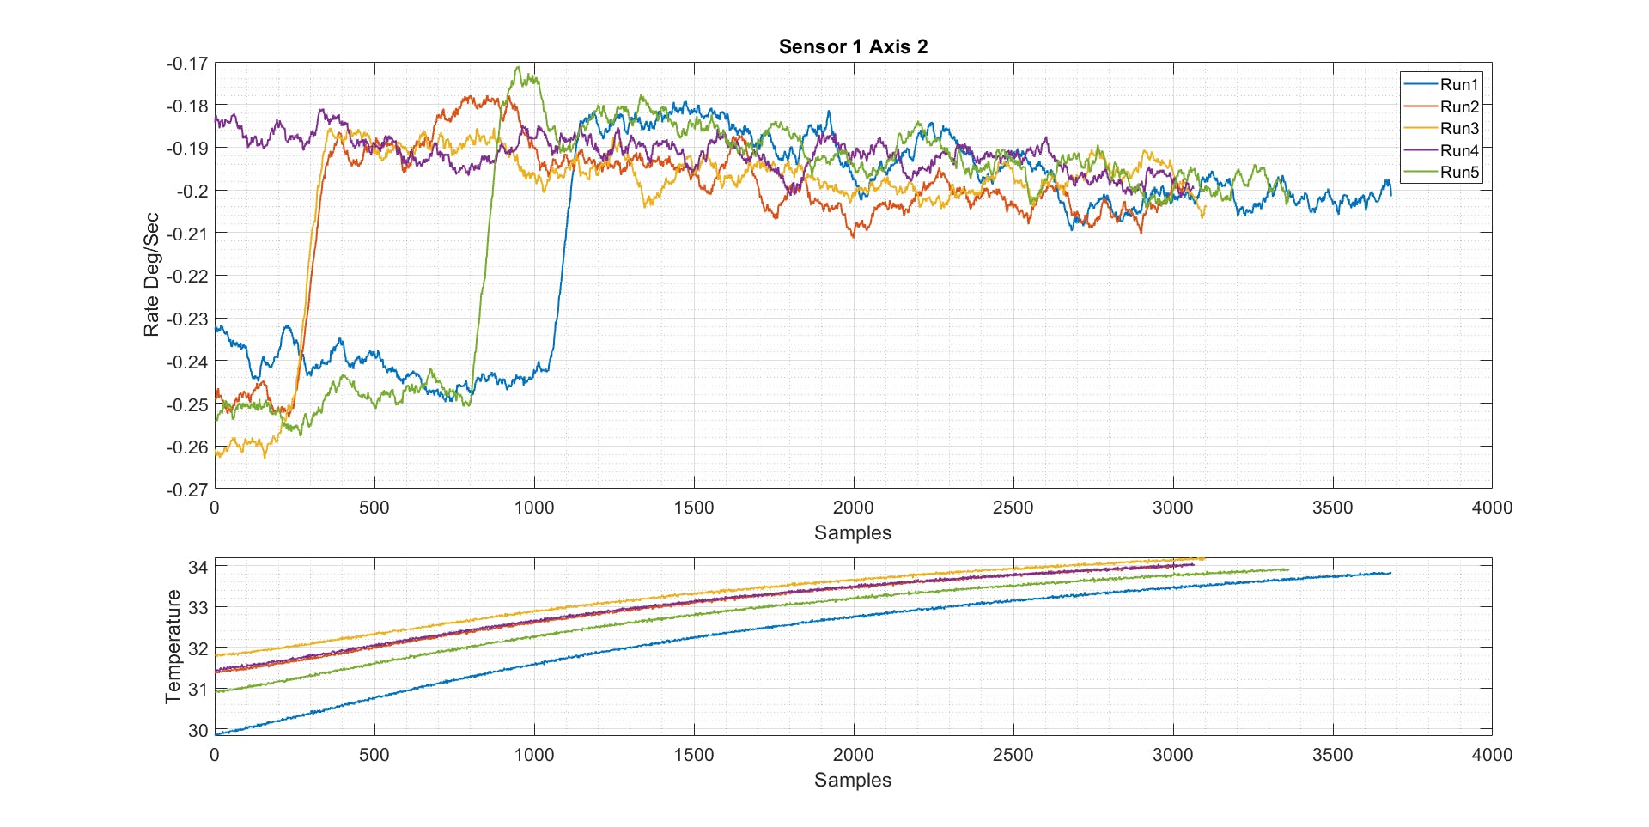Select the lower plot's "Samples" axis label
Image resolution: width=1649 pixels, height=827 pixels.
(x=853, y=780)
